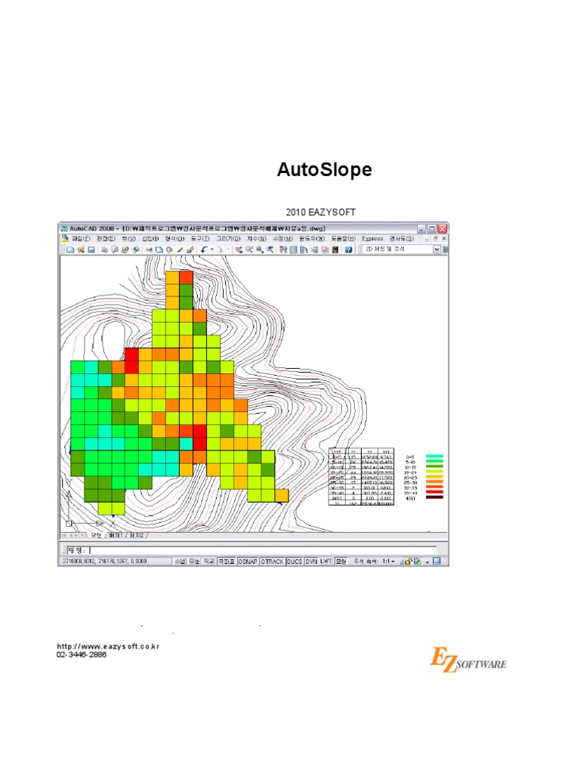This screenshot has height=774, width=580.
Task: Toggle 스냅 snap mode in status bar
Action: pyautogui.click(x=180, y=562)
